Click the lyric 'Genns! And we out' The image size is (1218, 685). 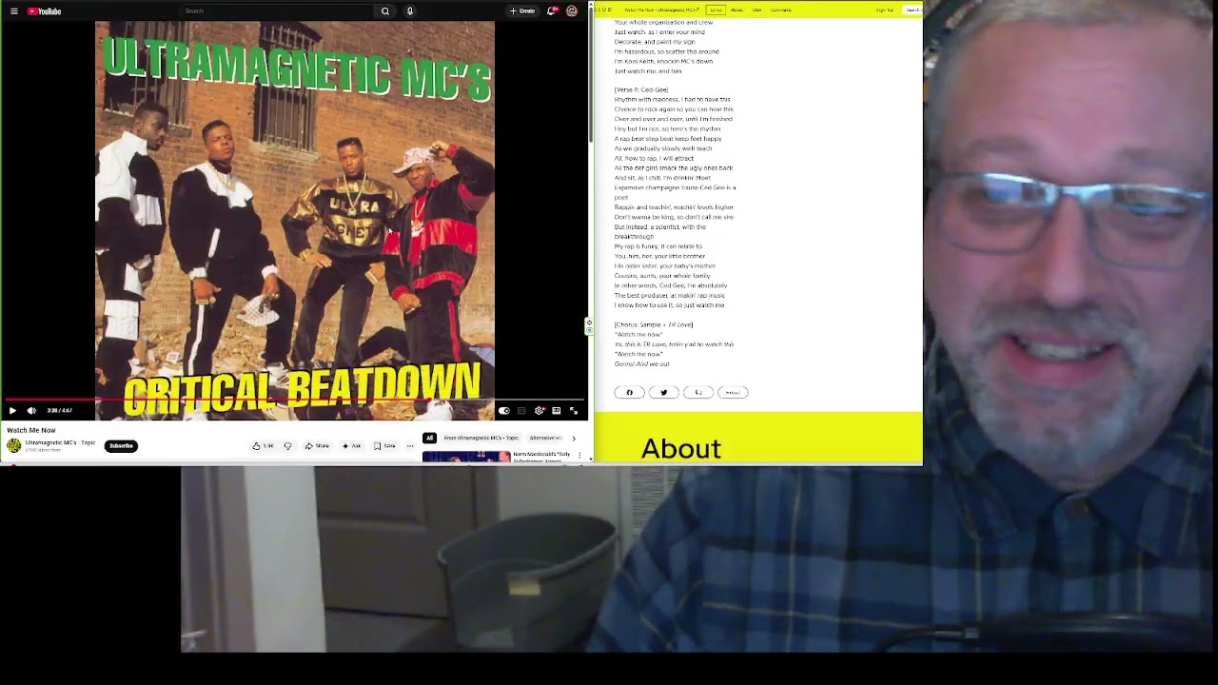click(641, 363)
